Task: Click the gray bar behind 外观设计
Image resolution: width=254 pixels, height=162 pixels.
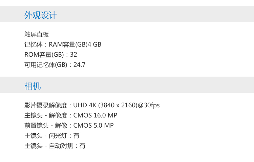Action: pyautogui.click(x=127, y=14)
